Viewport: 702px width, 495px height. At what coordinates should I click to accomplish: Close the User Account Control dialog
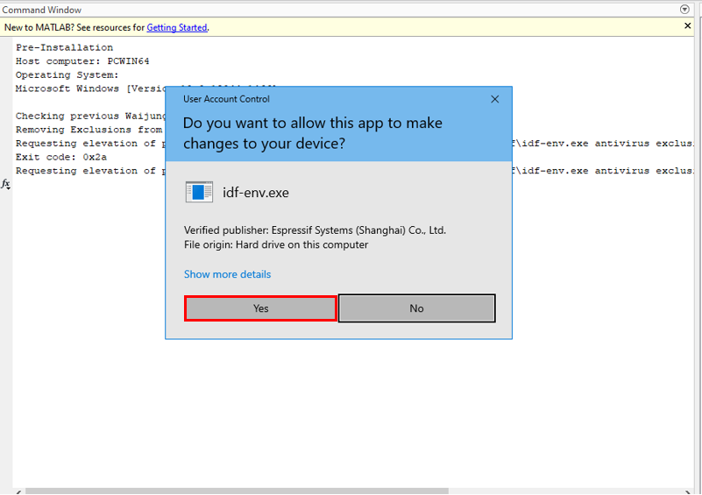[x=494, y=99]
